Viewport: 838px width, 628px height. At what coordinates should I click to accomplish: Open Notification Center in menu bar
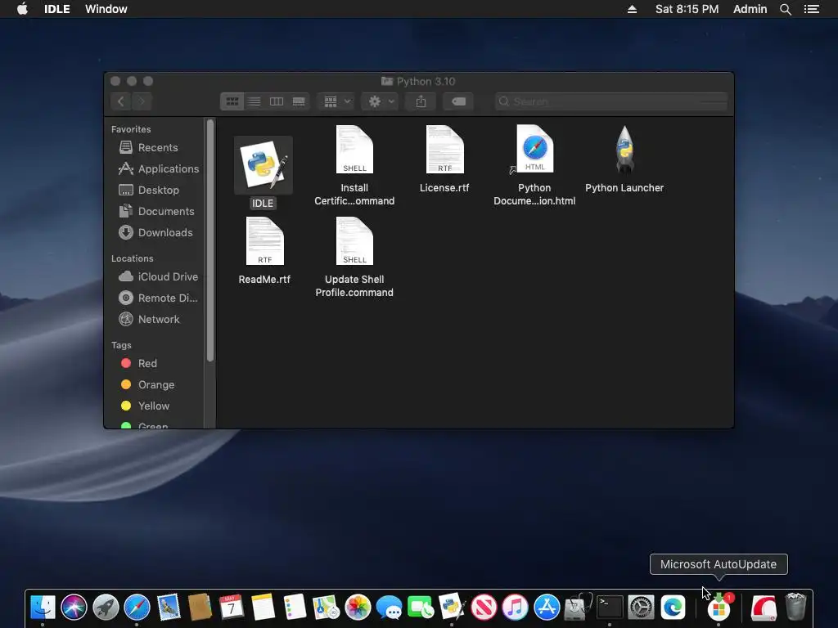coord(811,9)
